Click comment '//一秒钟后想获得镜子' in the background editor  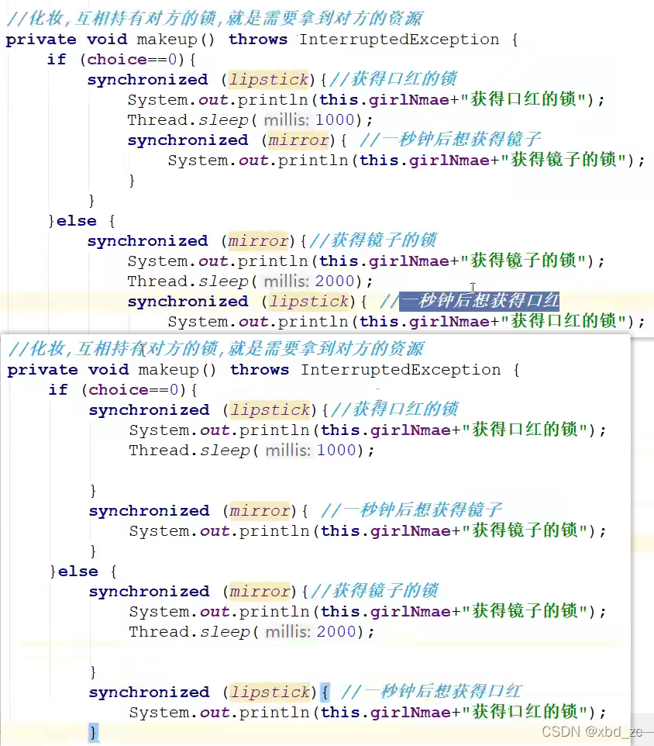point(450,140)
